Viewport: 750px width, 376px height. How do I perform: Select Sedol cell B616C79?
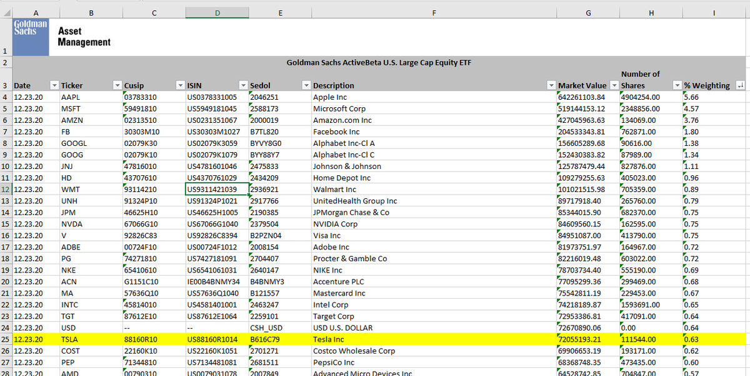[x=280, y=339]
